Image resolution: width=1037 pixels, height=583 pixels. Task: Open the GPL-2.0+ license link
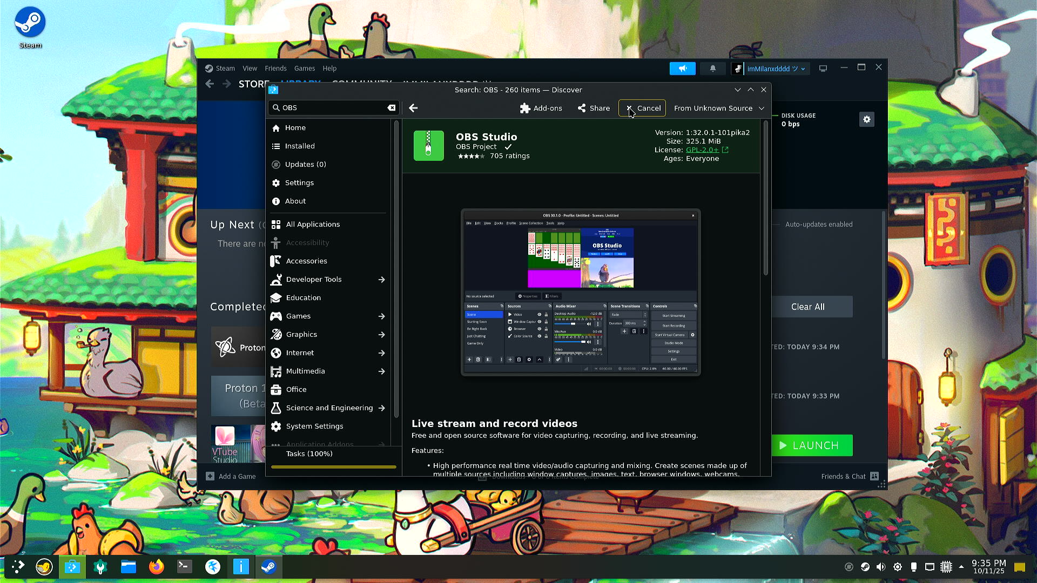(702, 150)
